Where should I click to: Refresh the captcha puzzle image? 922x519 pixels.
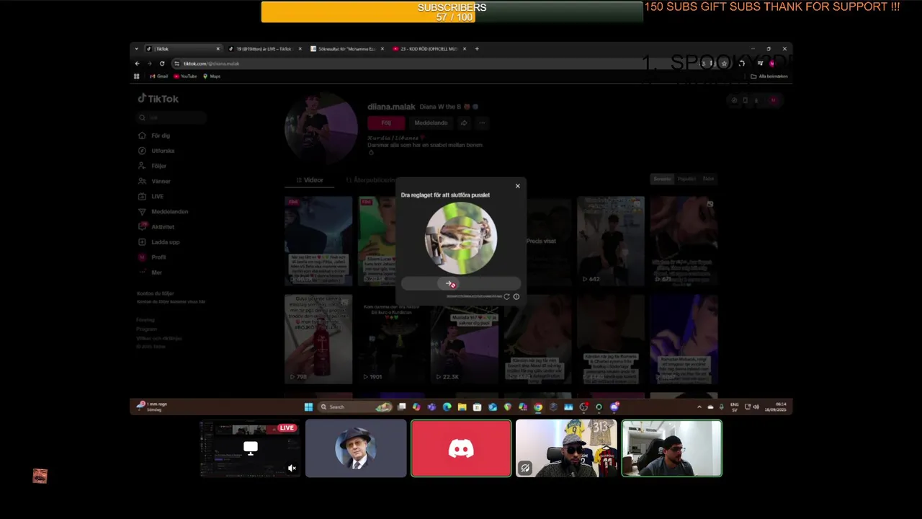[506, 296]
